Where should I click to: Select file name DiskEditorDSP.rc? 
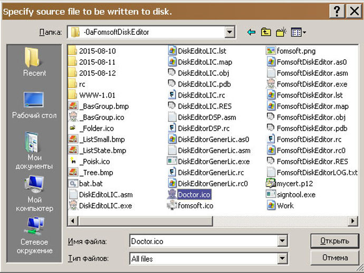pyautogui.click(x=204, y=128)
